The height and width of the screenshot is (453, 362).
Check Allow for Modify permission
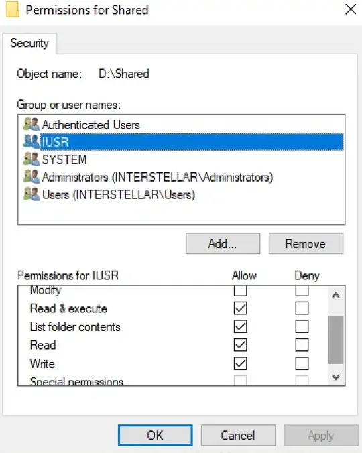point(241,291)
